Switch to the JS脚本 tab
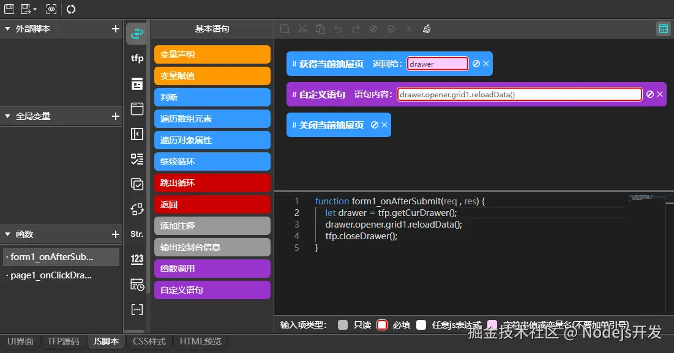The image size is (674, 353). point(106,341)
